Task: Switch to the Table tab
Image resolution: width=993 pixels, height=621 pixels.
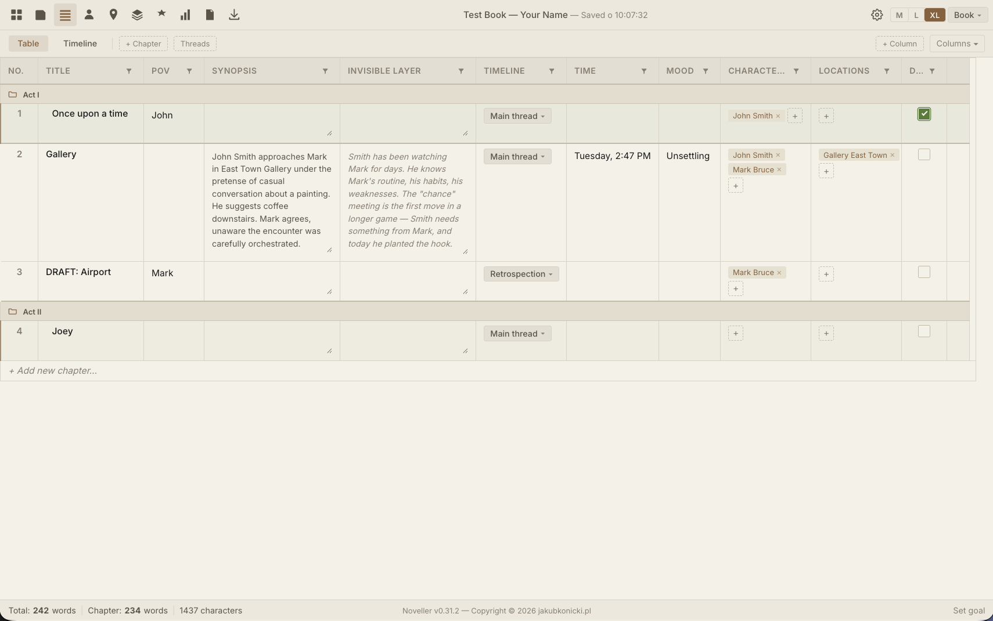Action: 28,44
